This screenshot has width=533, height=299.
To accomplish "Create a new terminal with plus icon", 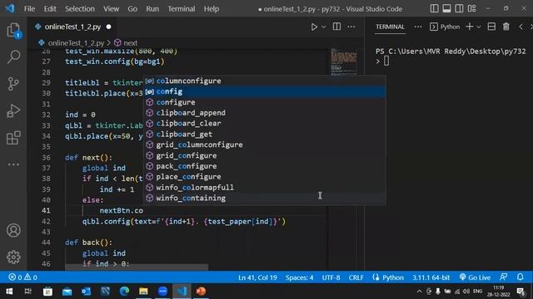I will [x=470, y=27].
